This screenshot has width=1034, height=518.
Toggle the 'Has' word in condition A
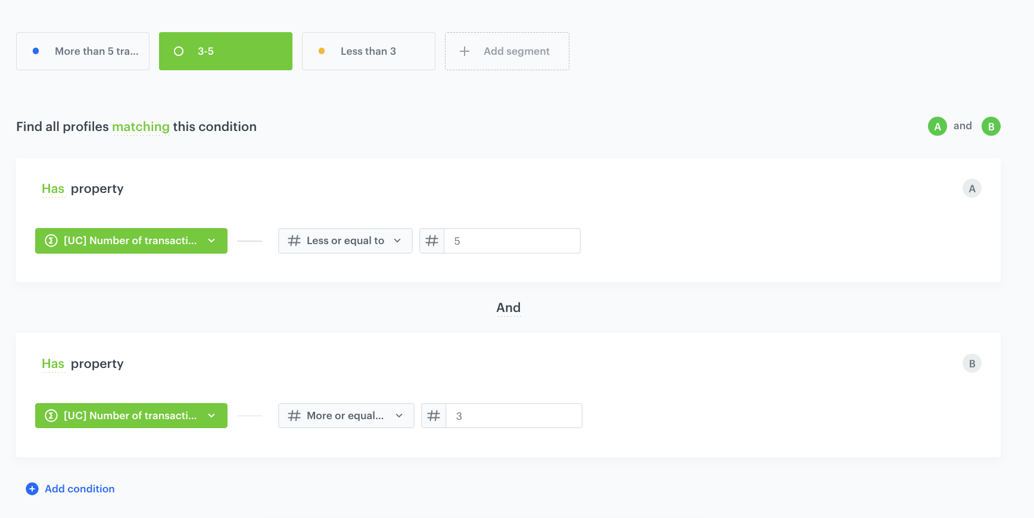[x=53, y=189]
